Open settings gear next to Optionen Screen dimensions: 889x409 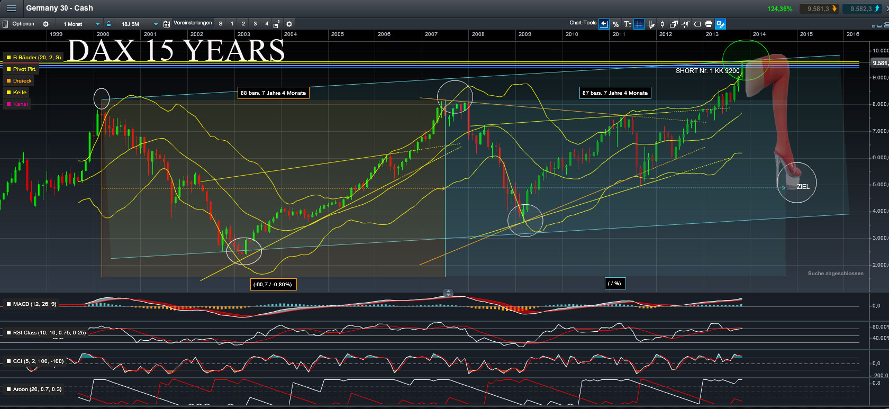[46, 24]
